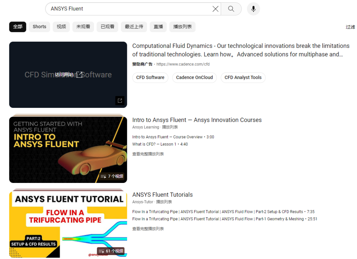Open the Computational Fluid Dynamics ad title
This screenshot has width=357, height=259.
(x=241, y=50)
